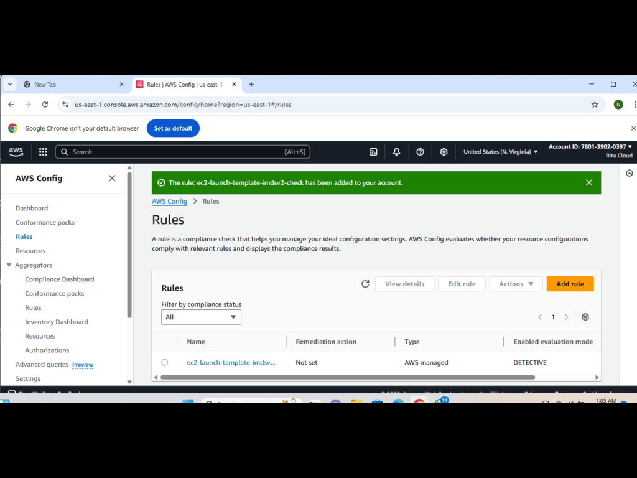The width and height of the screenshot is (637, 478).
Task: Reload the browser page
Action: pos(45,105)
